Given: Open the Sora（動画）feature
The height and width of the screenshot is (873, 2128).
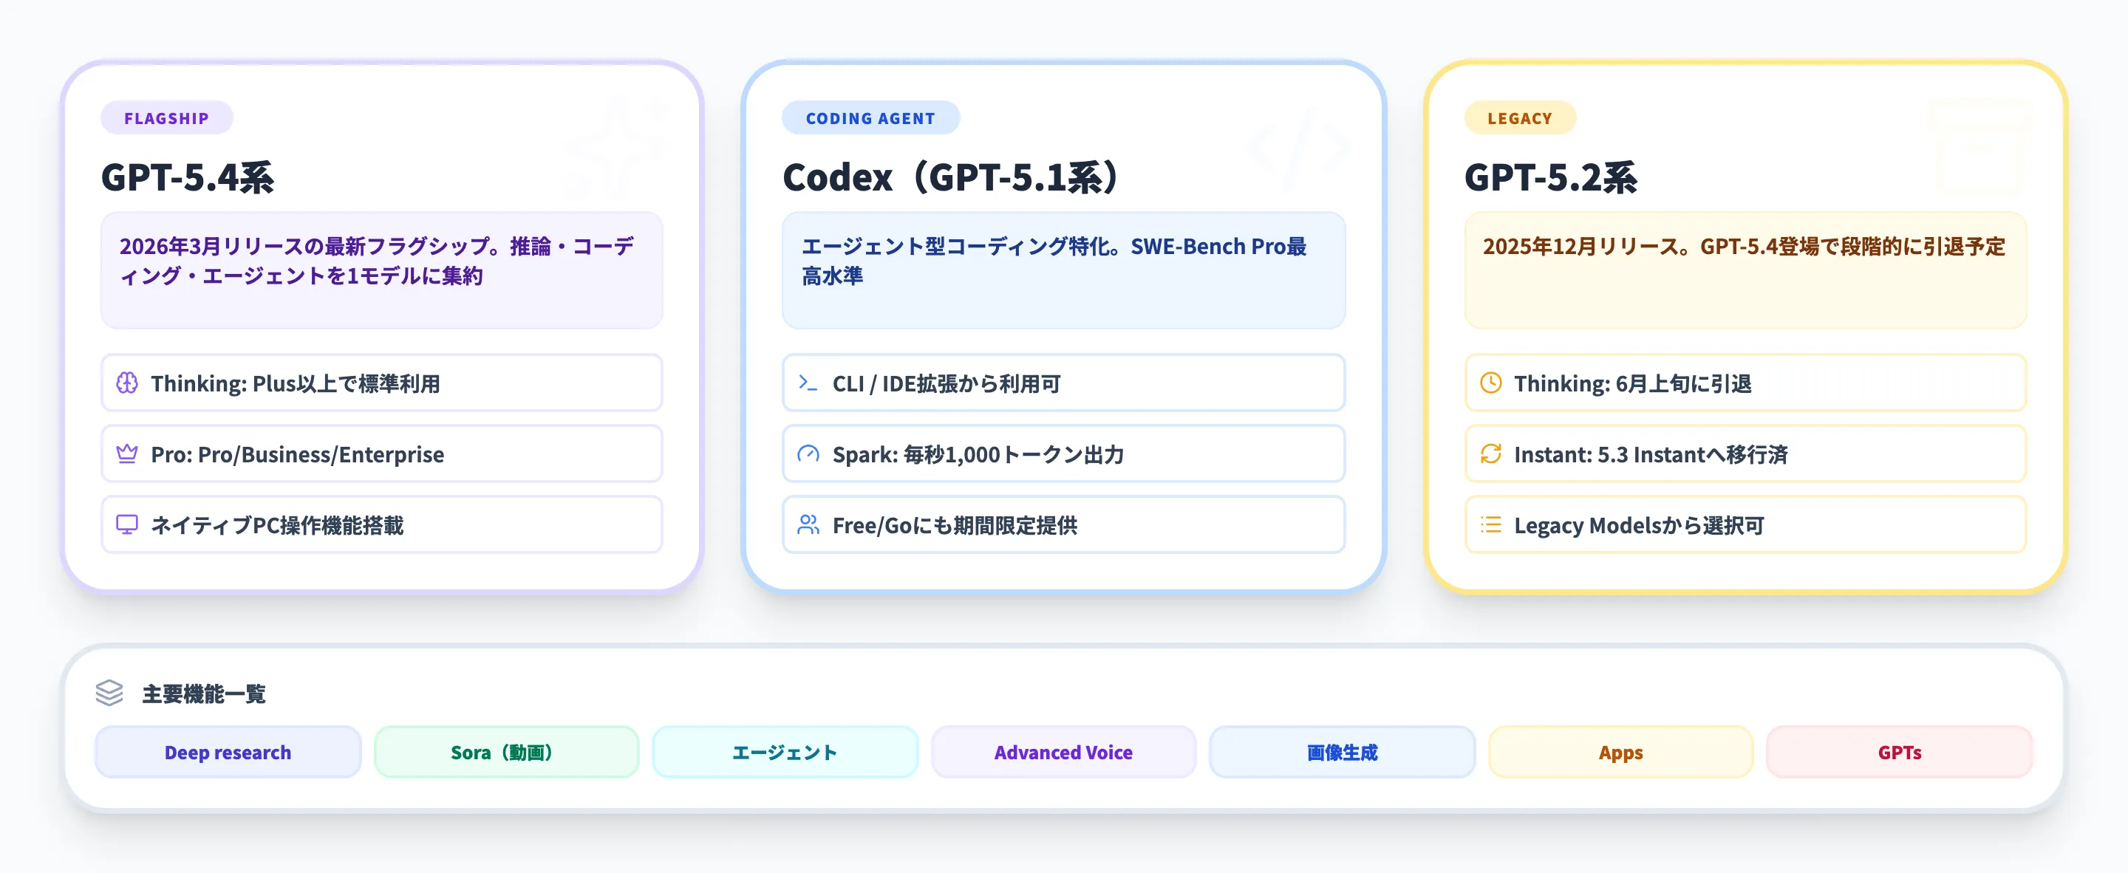Looking at the screenshot, I should [x=505, y=752].
